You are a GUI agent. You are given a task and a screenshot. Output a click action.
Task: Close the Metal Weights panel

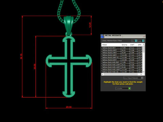pos(144,36)
